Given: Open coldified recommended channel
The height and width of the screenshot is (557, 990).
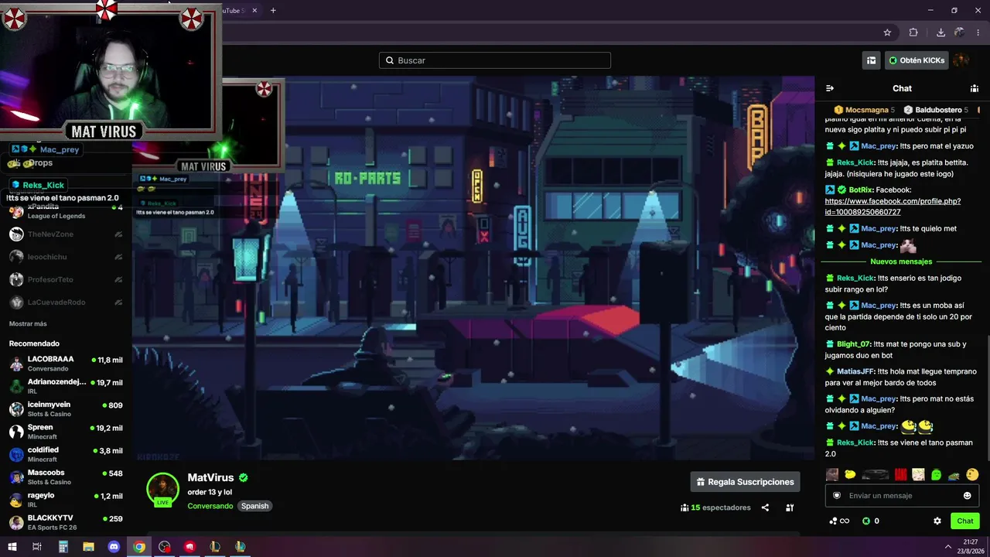Looking at the screenshot, I should pos(66,454).
